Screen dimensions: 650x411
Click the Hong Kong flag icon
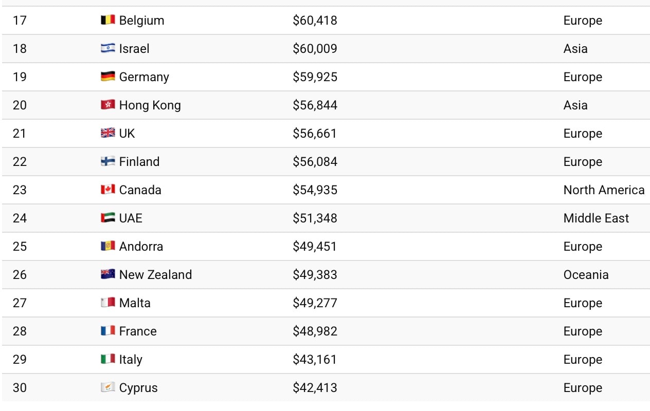tap(108, 105)
